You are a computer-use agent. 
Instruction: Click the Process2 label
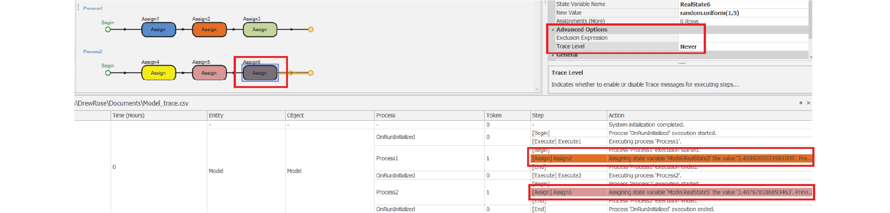[93, 52]
